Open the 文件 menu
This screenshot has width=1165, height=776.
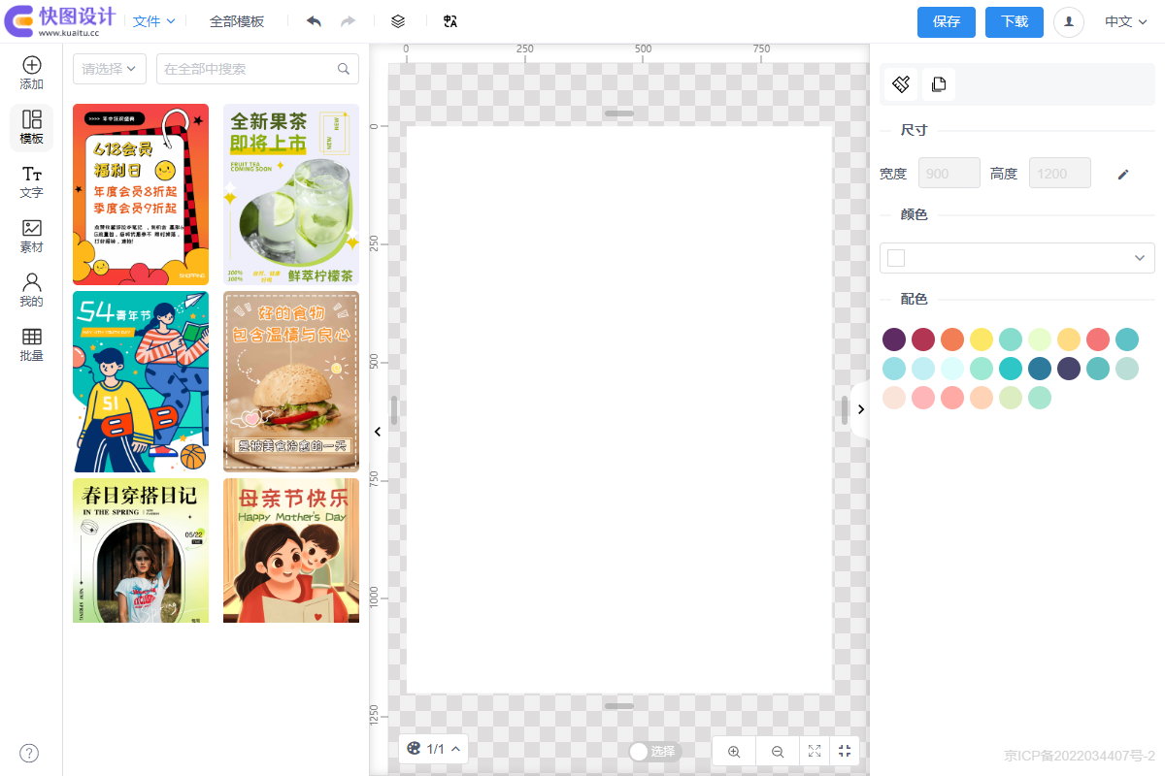pyautogui.click(x=153, y=21)
